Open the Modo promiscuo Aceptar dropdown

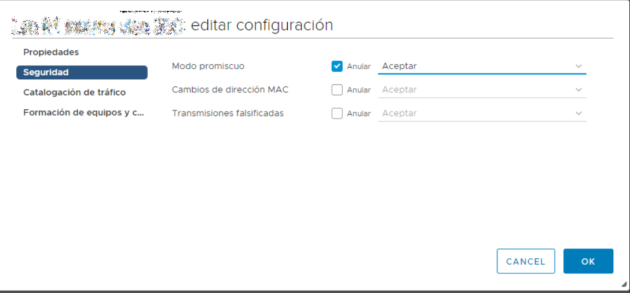[475, 66]
